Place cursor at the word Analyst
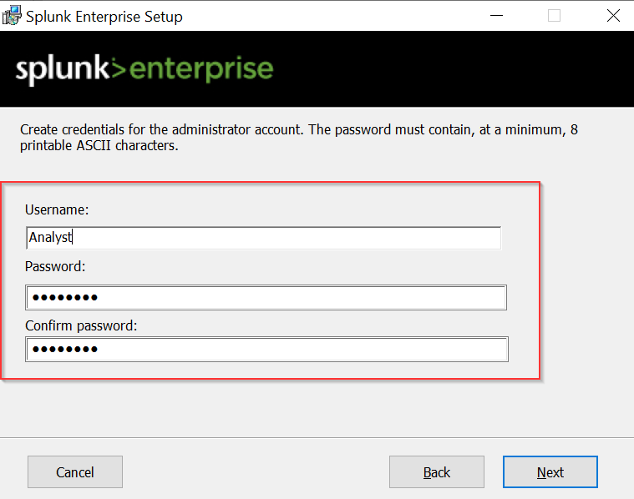Image resolution: width=634 pixels, height=499 pixels. [50, 238]
